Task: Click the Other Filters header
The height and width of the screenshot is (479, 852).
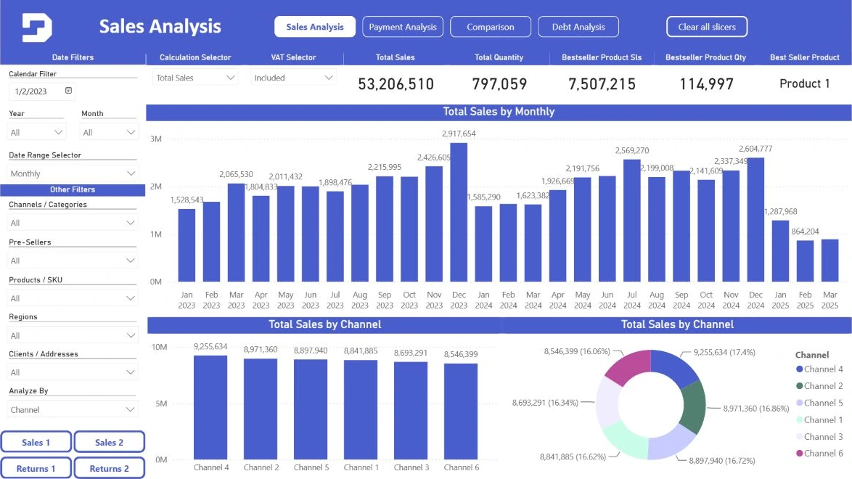Action: 73,189
